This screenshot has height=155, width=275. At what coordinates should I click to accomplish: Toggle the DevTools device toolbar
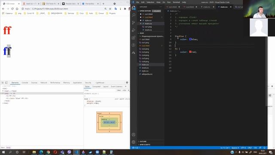(x=6, y=83)
